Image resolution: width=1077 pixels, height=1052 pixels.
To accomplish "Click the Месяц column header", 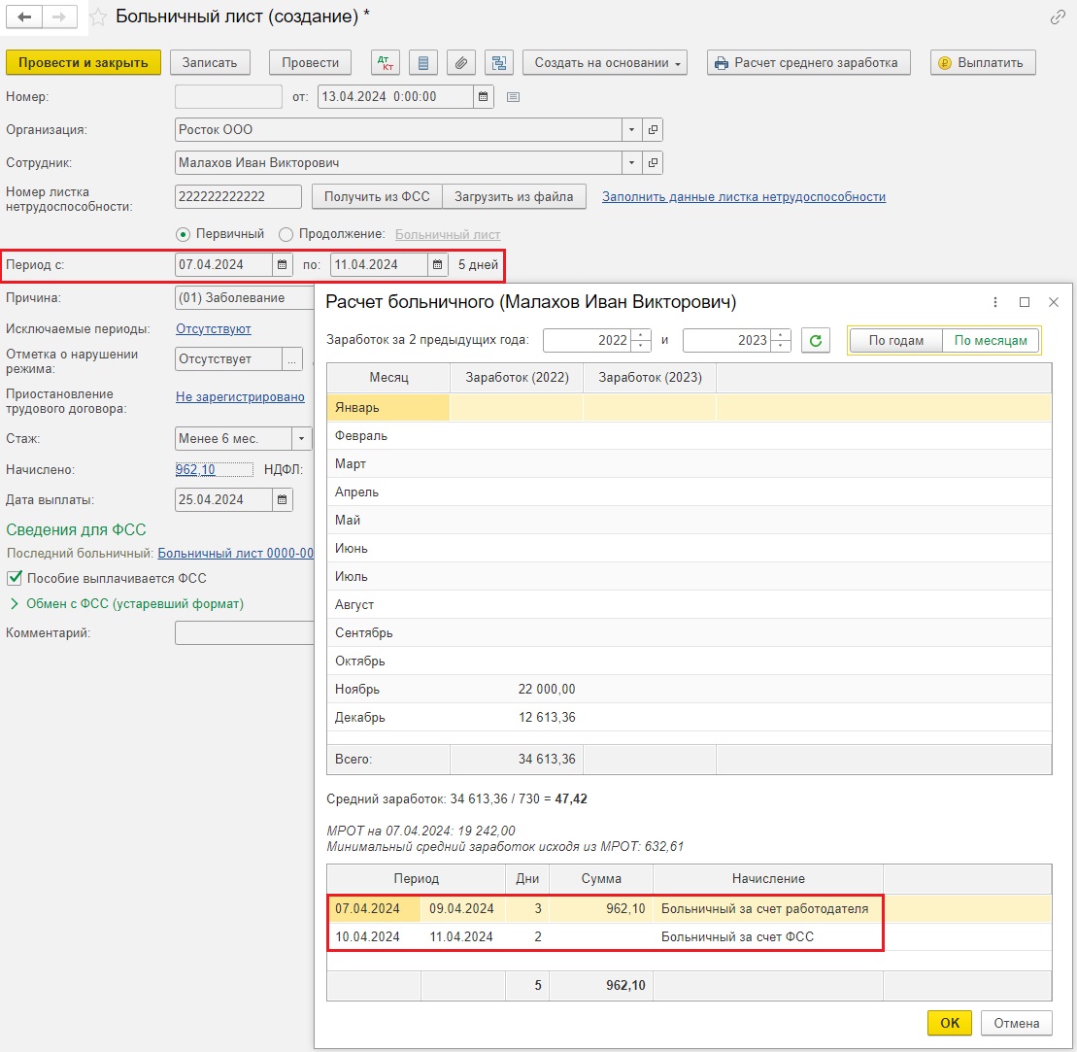I will coord(388,377).
